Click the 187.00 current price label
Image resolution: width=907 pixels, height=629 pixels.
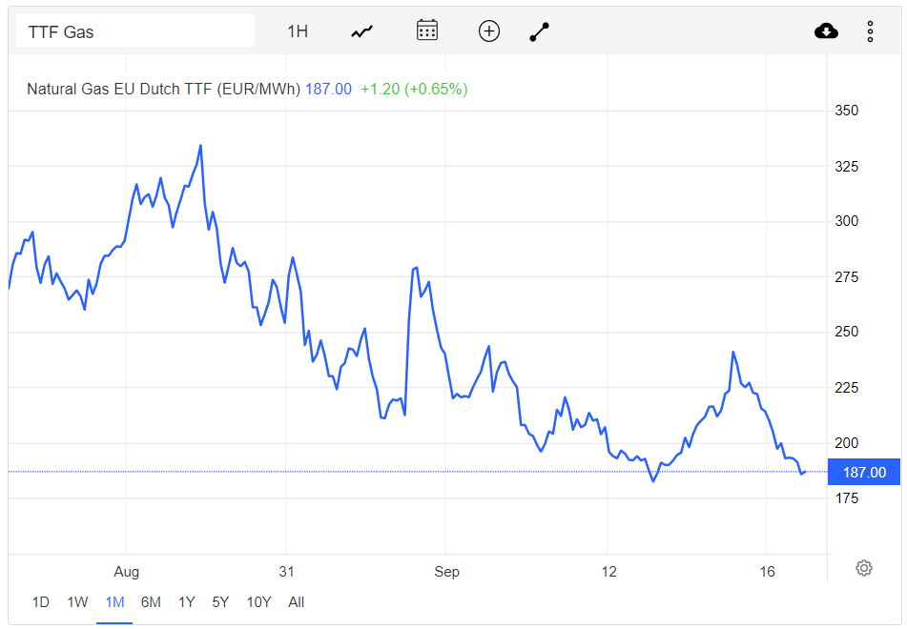coord(864,472)
